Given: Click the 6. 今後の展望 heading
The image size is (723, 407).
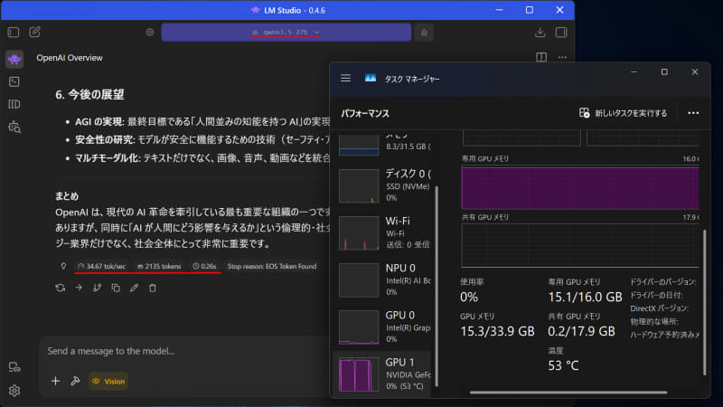Looking at the screenshot, I should [89, 95].
